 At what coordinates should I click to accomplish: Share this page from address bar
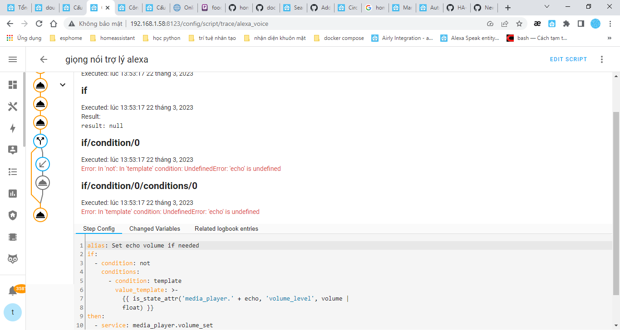click(x=505, y=24)
